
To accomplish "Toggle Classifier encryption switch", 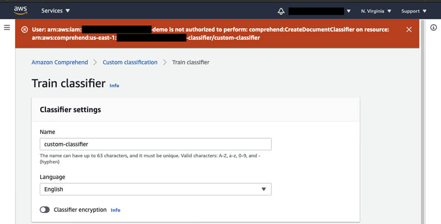I will pos(45,210).
